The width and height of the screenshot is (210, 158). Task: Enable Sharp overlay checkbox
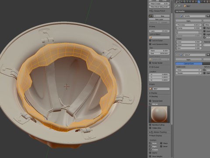pos(161,143)
